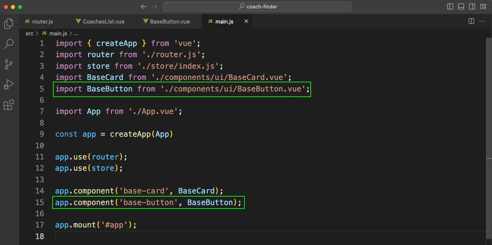Go back using the left arrow
Image resolution: width=492 pixels, height=245 pixels.
coord(143,7)
